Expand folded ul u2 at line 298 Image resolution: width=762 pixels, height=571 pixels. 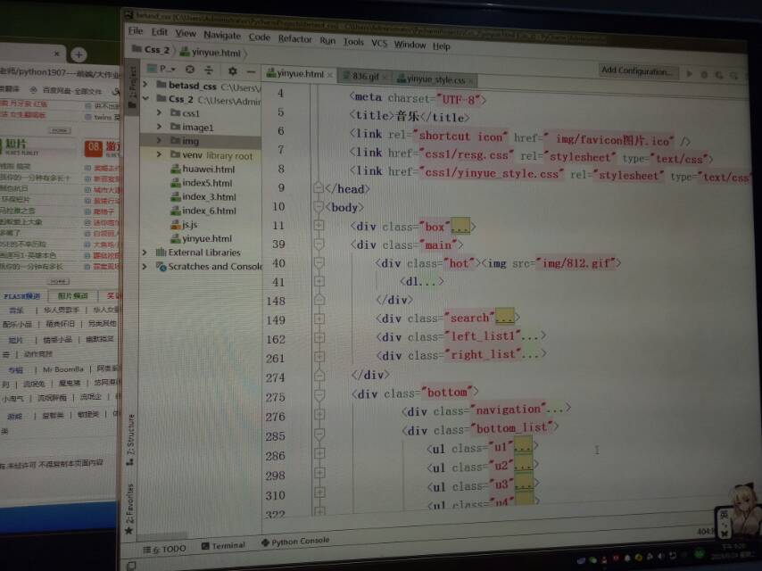[x=319, y=473]
